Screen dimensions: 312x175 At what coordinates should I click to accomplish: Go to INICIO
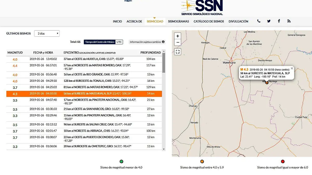click(x=118, y=22)
